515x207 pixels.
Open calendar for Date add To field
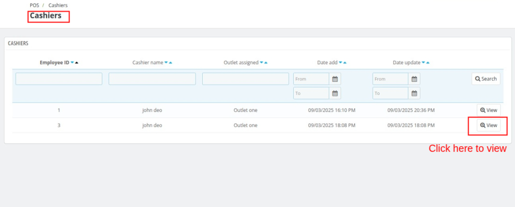[335, 93]
